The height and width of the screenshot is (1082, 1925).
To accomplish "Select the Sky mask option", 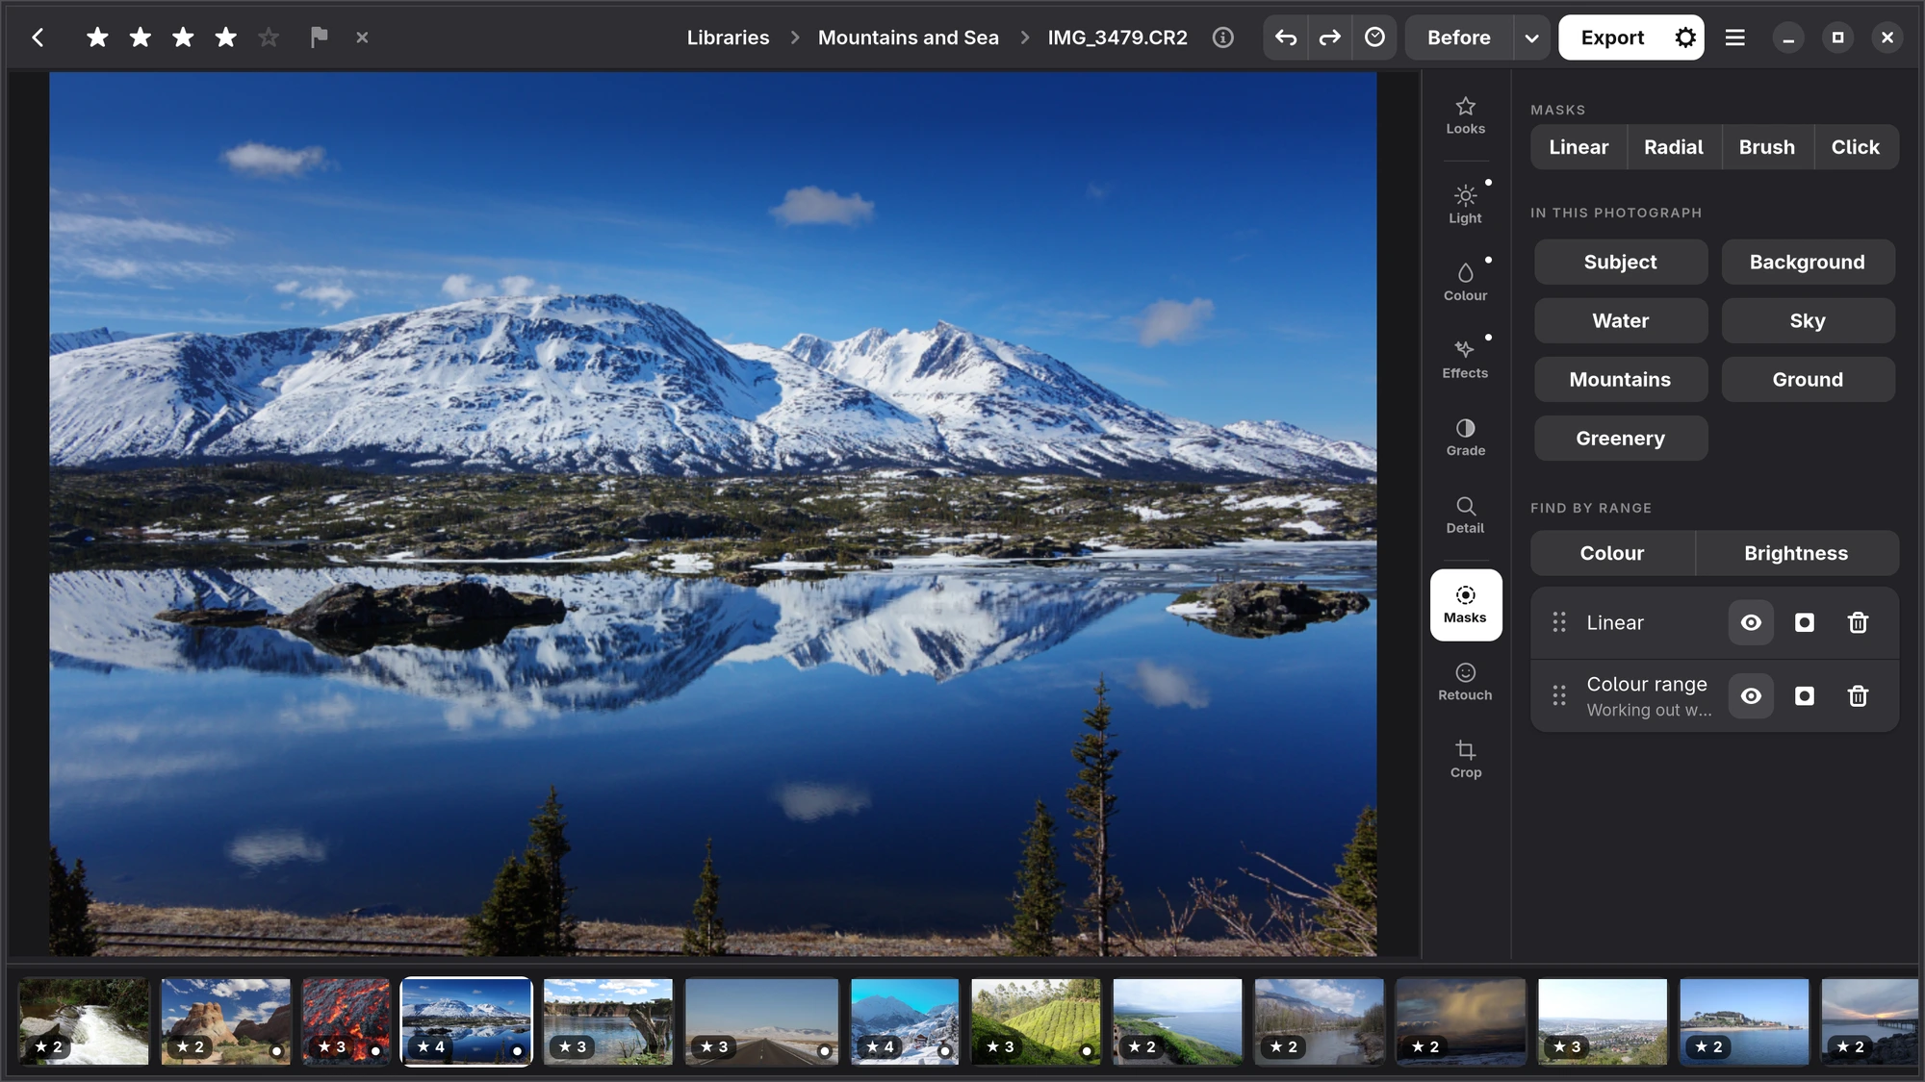I will (x=1808, y=320).
